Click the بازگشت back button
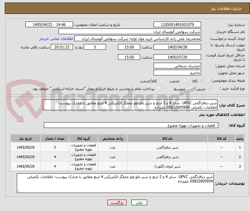The height and width of the screenshot is (211, 250). point(117,202)
